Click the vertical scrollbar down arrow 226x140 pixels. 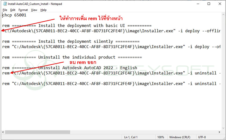tap(223, 128)
